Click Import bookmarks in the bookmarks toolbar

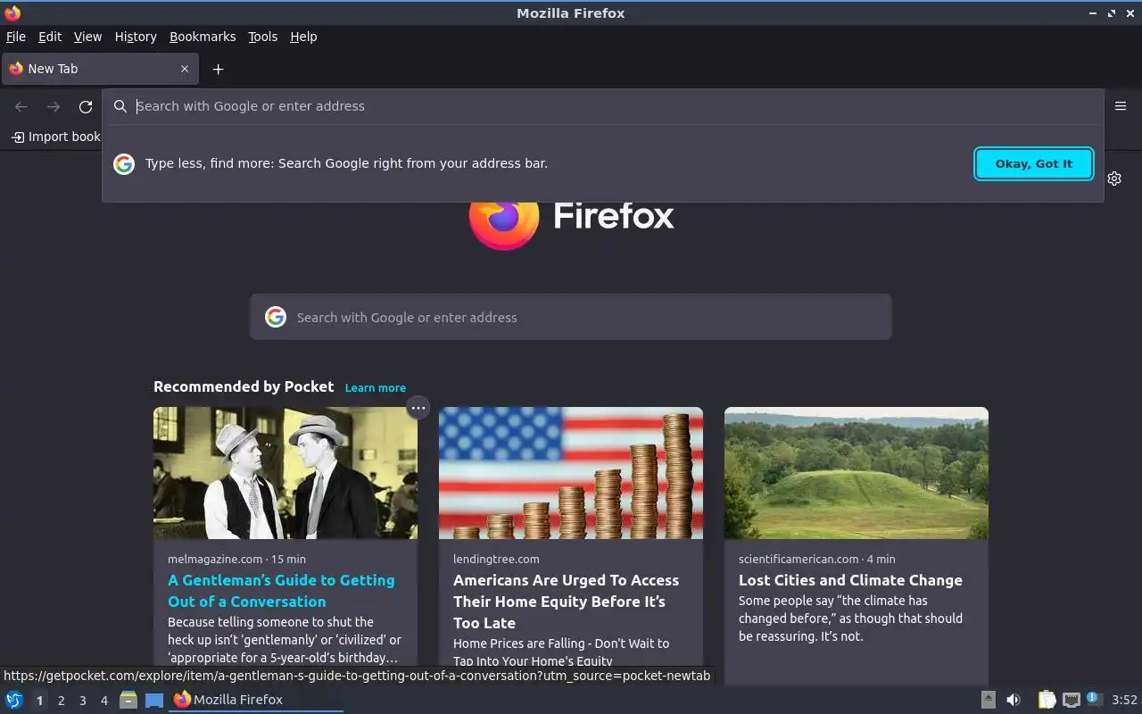click(x=55, y=137)
